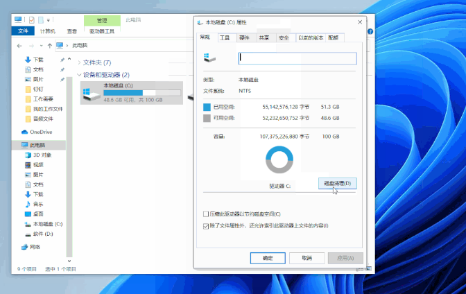Uncheck the allow file content indexing checkbox
466x294 pixels.
[206, 226]
